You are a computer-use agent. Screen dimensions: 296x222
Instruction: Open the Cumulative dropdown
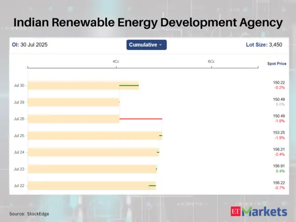click(x=146, y=45)
